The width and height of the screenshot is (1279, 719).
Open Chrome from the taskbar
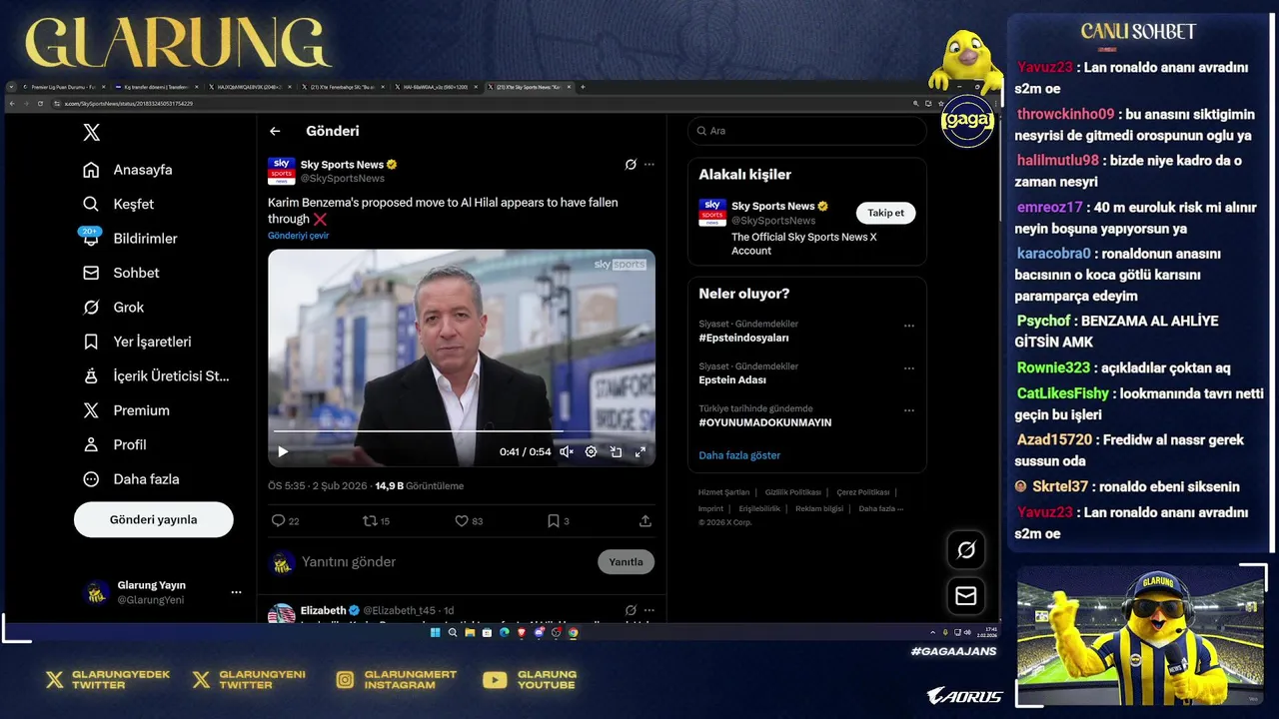click(574, 632)
